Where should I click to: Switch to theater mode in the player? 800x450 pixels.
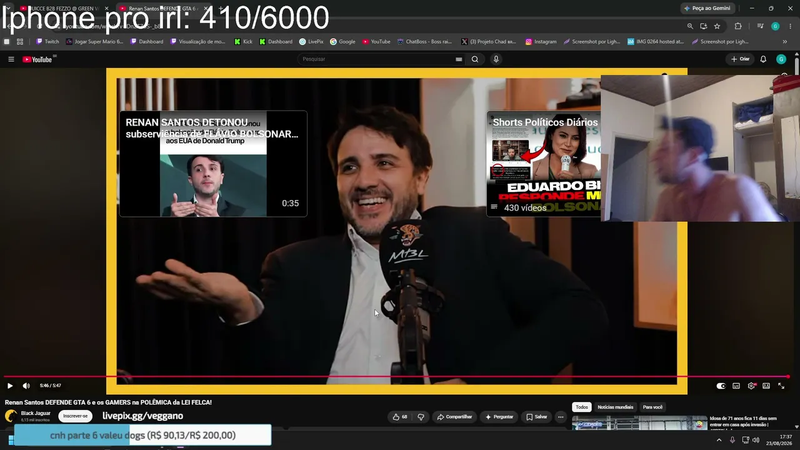coord(766,386)
